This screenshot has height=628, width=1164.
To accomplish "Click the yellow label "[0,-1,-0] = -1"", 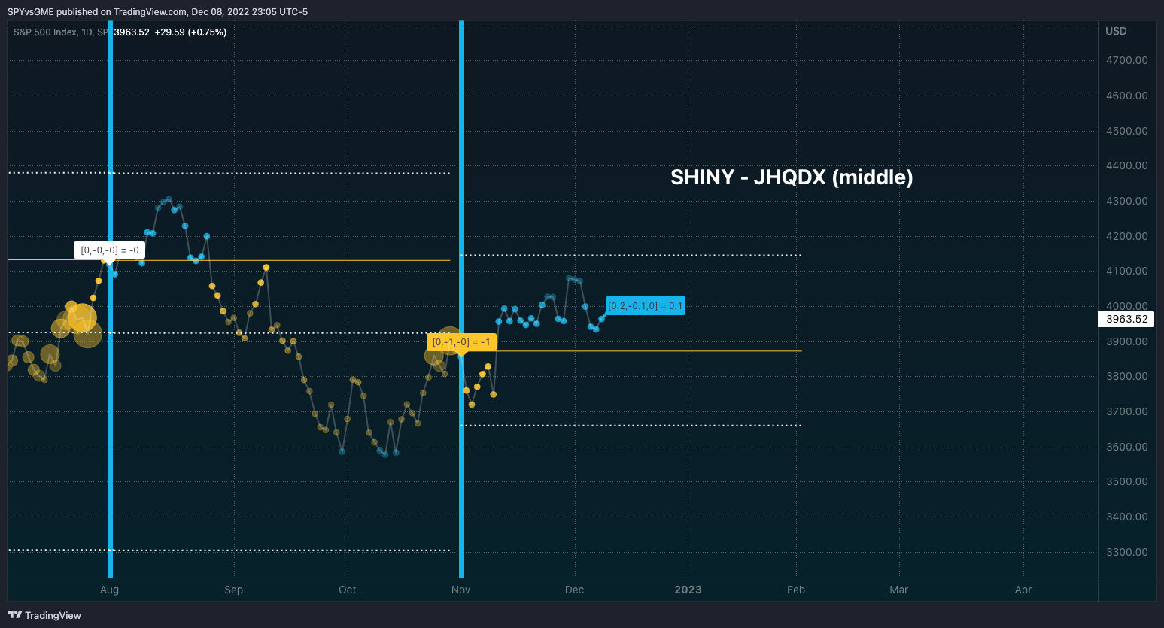I will coord(461,342).
